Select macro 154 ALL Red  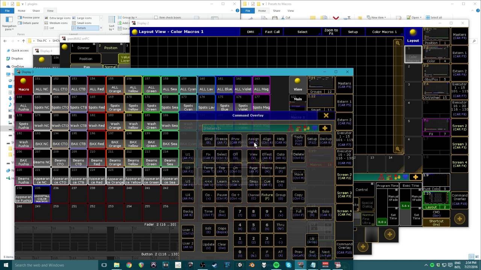pos(97,85)
